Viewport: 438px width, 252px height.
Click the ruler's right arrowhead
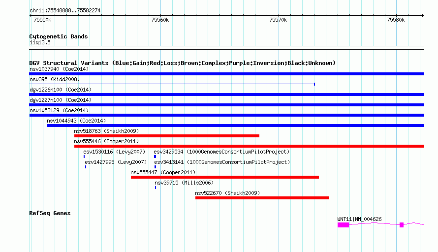422,15
